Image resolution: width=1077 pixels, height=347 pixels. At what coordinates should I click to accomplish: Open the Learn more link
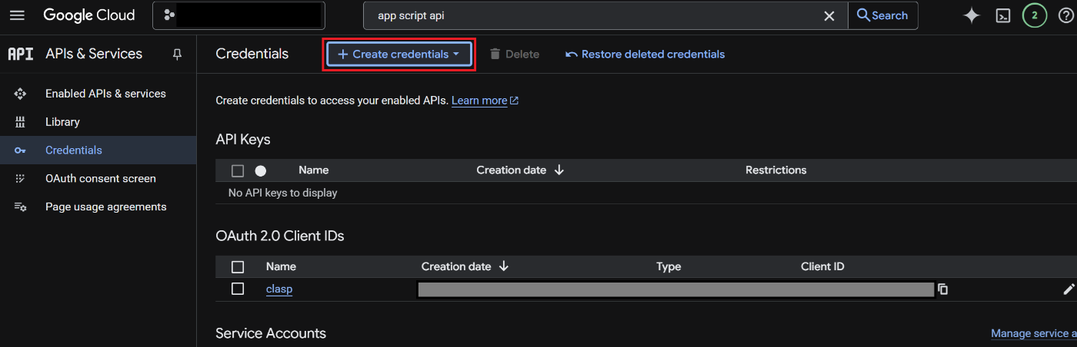[485, 101]
